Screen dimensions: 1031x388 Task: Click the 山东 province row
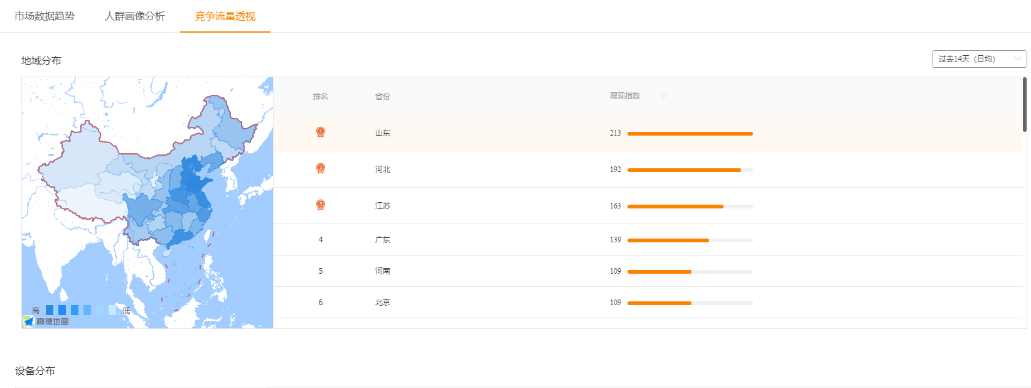(x=648, y=133)
